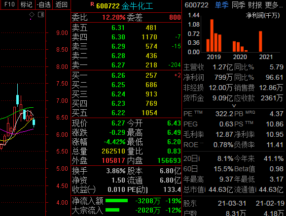Click the tallest cyan candlestick on chart
Screen dimensions: 286x216
(x=18, y=95)
